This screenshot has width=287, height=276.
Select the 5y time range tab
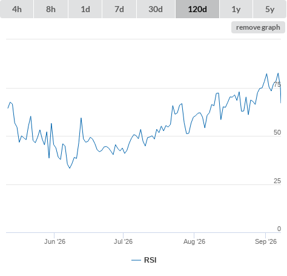(270, 9)
